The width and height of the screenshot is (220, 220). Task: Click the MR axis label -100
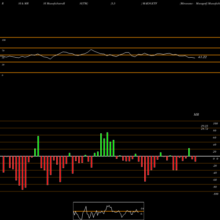point(215,194)
